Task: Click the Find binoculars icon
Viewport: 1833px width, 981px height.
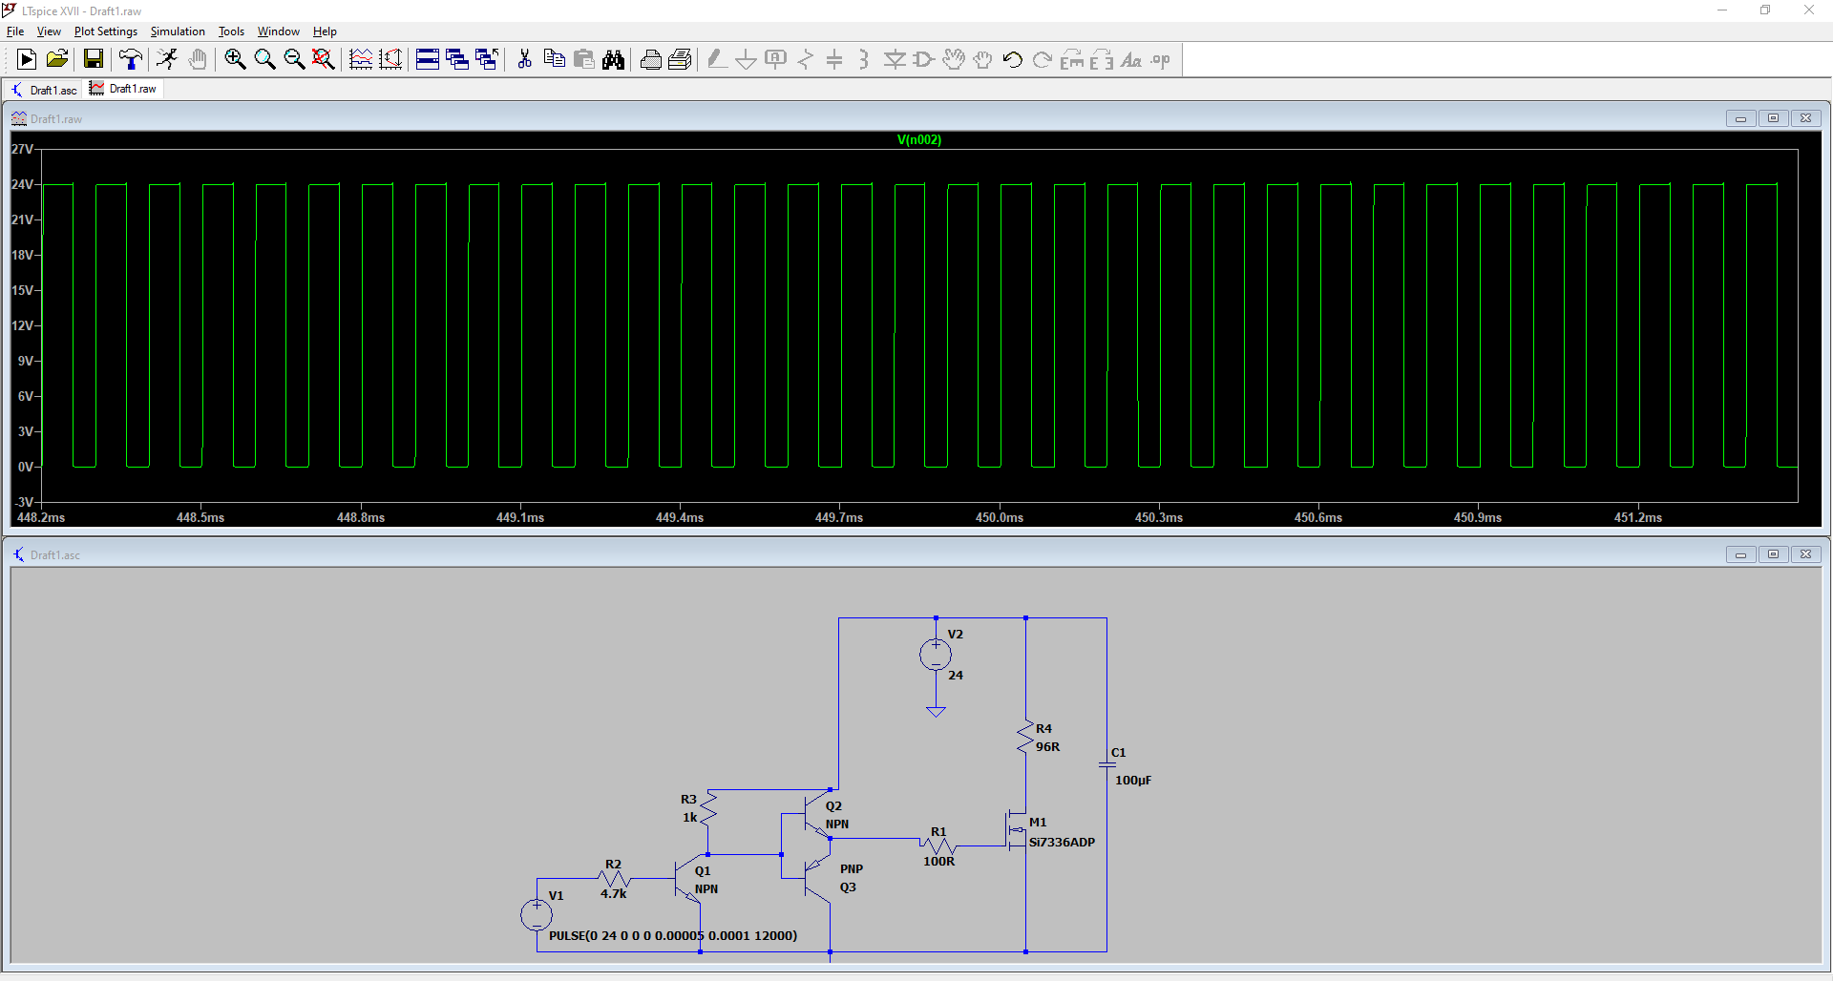Action: click(x=614, y=60)
